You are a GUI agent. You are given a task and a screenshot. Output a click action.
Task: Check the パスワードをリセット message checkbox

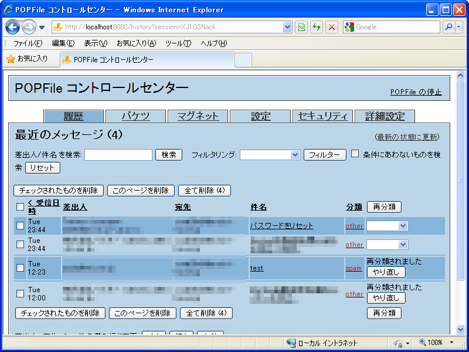coord(20,225)
